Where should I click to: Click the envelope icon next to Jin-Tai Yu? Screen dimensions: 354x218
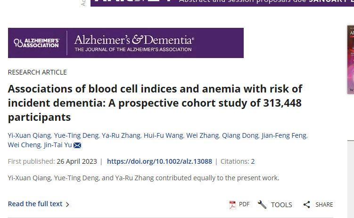tap(77, 145)
